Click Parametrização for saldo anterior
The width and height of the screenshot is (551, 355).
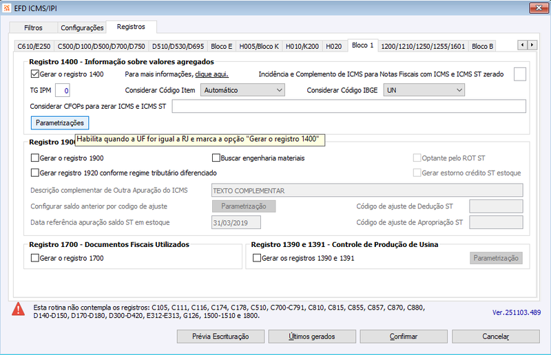coord(244,206)
